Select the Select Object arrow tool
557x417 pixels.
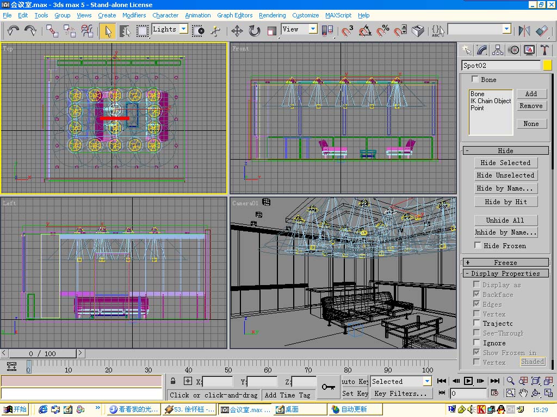[x=107, y=31]
